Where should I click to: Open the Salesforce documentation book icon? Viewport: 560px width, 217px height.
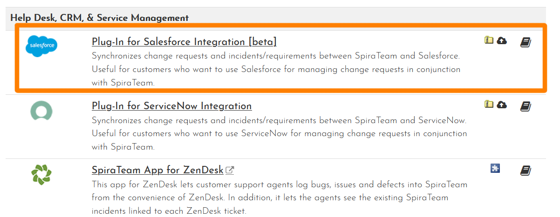(526, 42)
